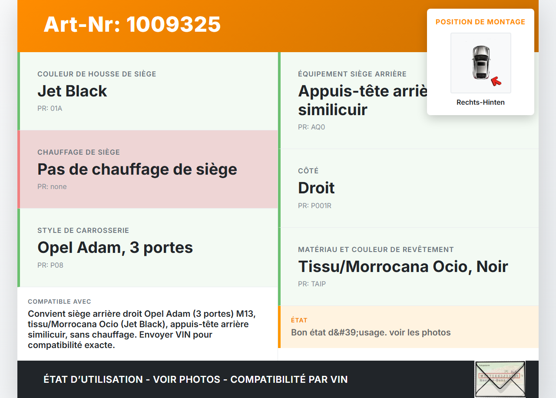This screenshot has width=556, height=398.
Task: Click the 'PR: P08' code
Action: [x=50, y=265]
